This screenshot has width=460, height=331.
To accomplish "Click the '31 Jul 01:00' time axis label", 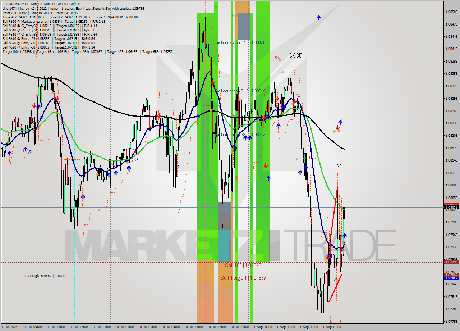I will [125, 327].
